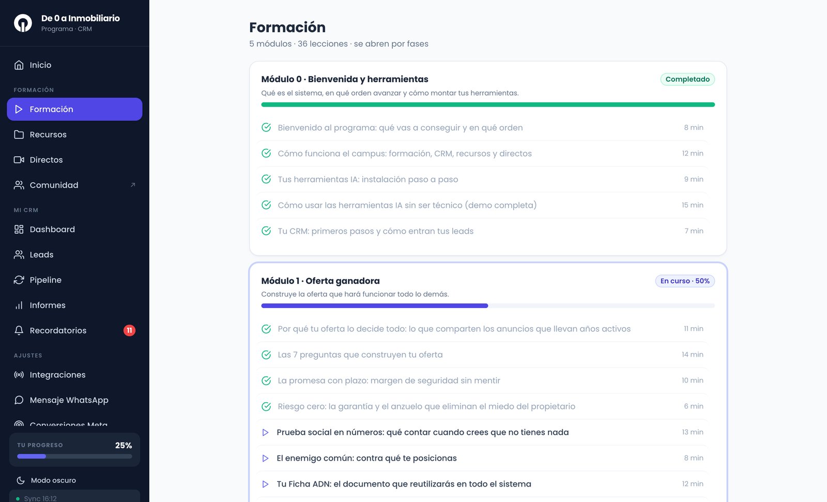Click the Módulo 0 · Bienvenida y herramientas title
This screenshot has width=827, height=502.
345,79
